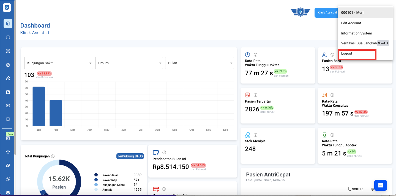
Task: Open the pill medicine sidebar icon
Action: point(8,78)
